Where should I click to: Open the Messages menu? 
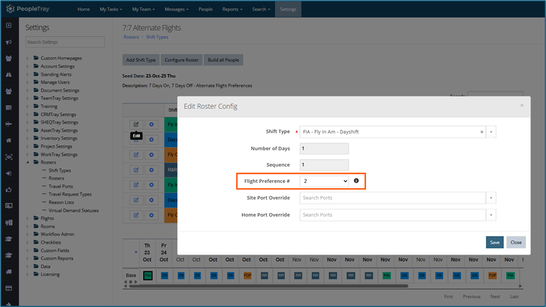(x=177, y=9)
